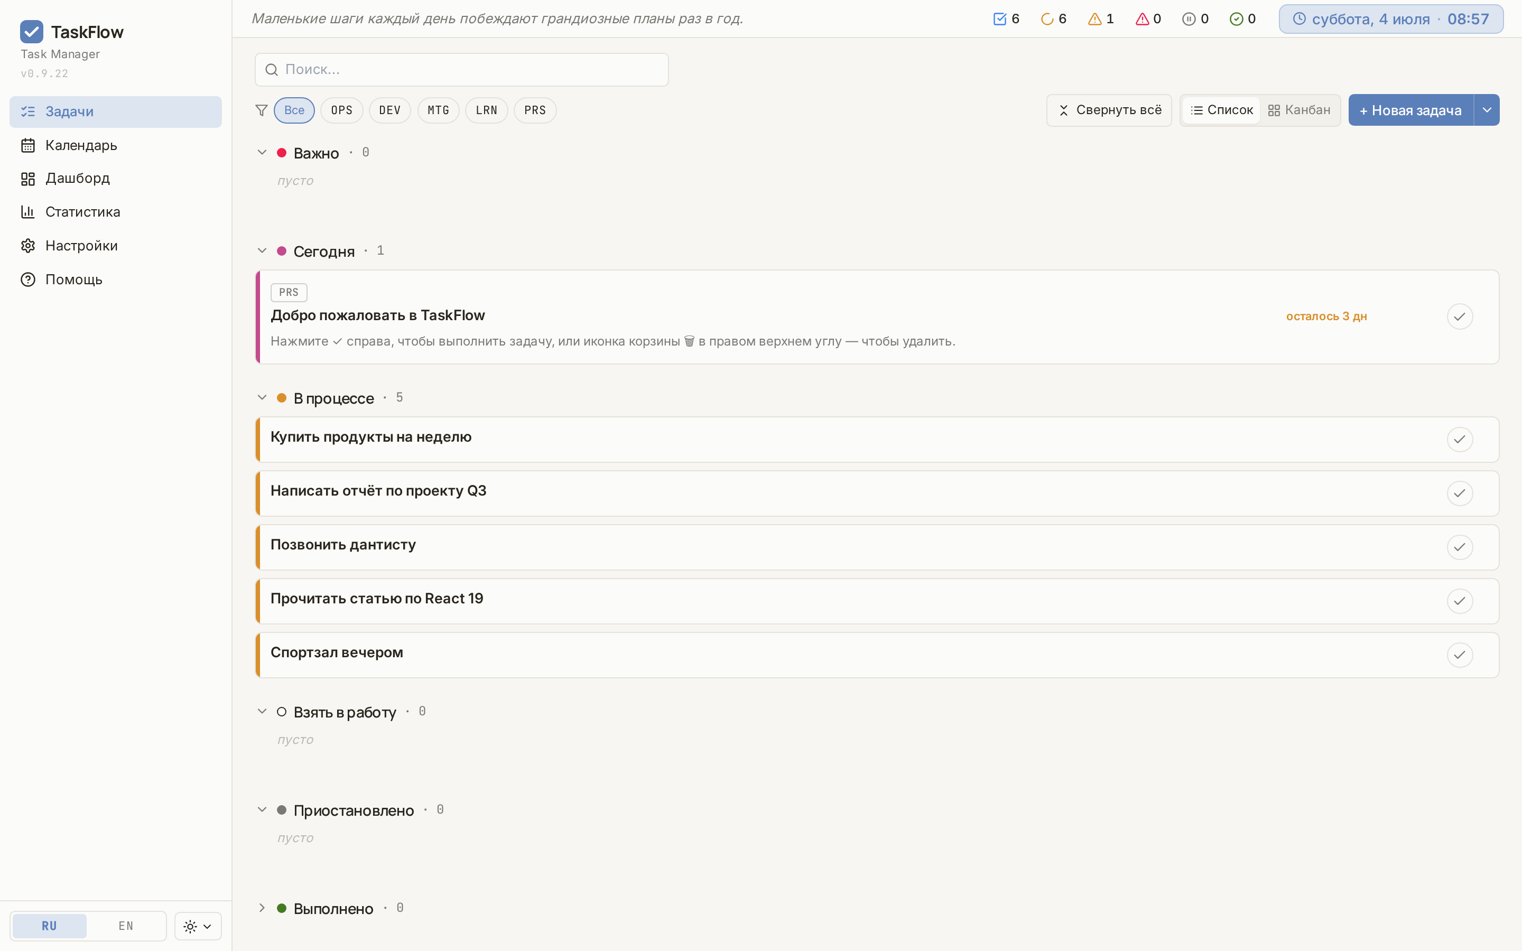This screenshot has width=1522, height=951.
Task: Open Задачи in the sidebar
Action: tap(116, 112)
